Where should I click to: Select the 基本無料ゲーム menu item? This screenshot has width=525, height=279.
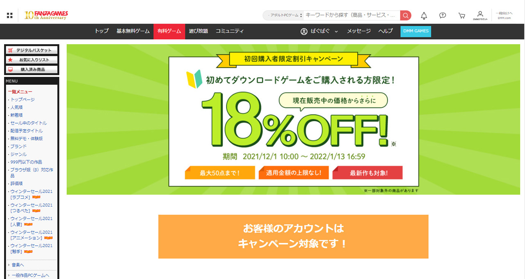133,32
